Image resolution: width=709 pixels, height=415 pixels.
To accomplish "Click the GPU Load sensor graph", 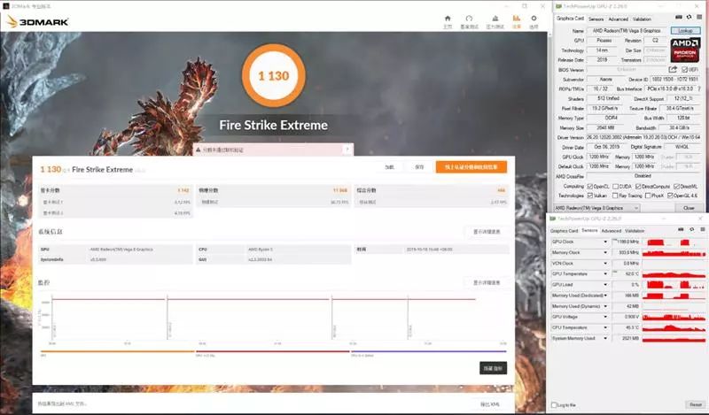I will pos(674,285).
